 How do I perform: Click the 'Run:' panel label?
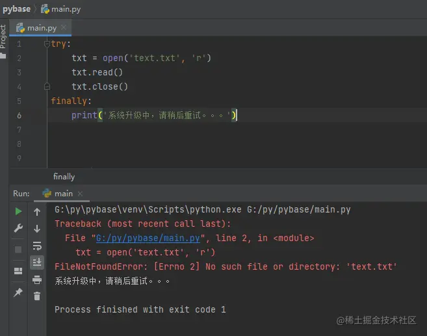[21, 194]
